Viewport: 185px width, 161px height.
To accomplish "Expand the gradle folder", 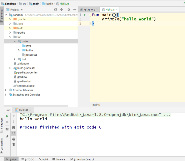I will pyautogui.click(x=10, y=33).
